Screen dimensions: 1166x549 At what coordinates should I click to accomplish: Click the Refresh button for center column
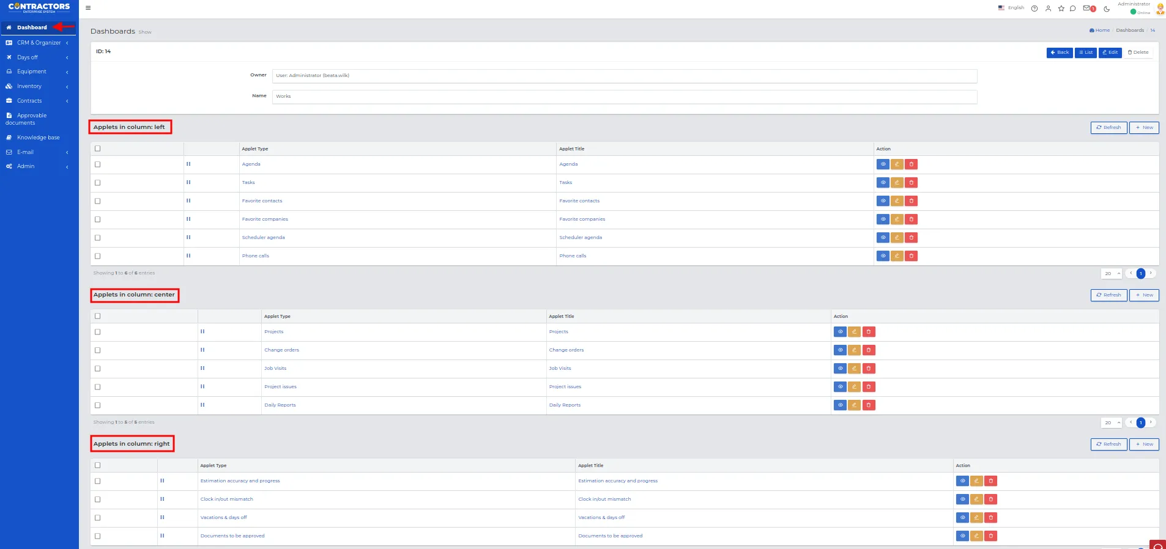(1108, 295)
